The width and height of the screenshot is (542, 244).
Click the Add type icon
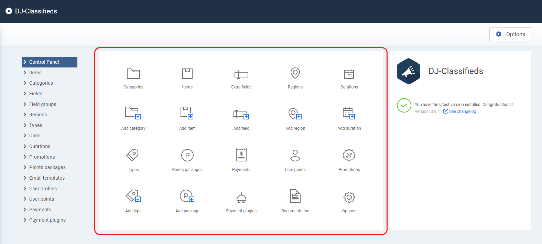tap(133, 196)
